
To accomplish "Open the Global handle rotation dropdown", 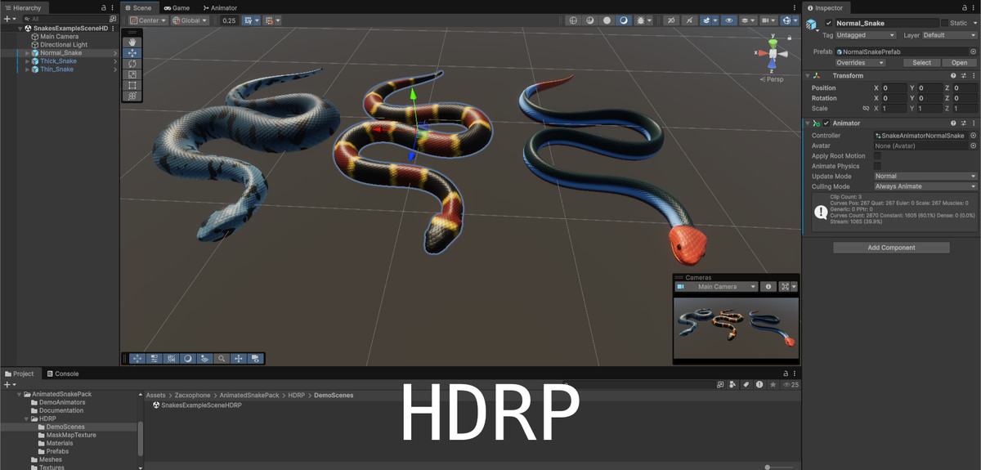I will pyautogui.click(x=190, y=20).
